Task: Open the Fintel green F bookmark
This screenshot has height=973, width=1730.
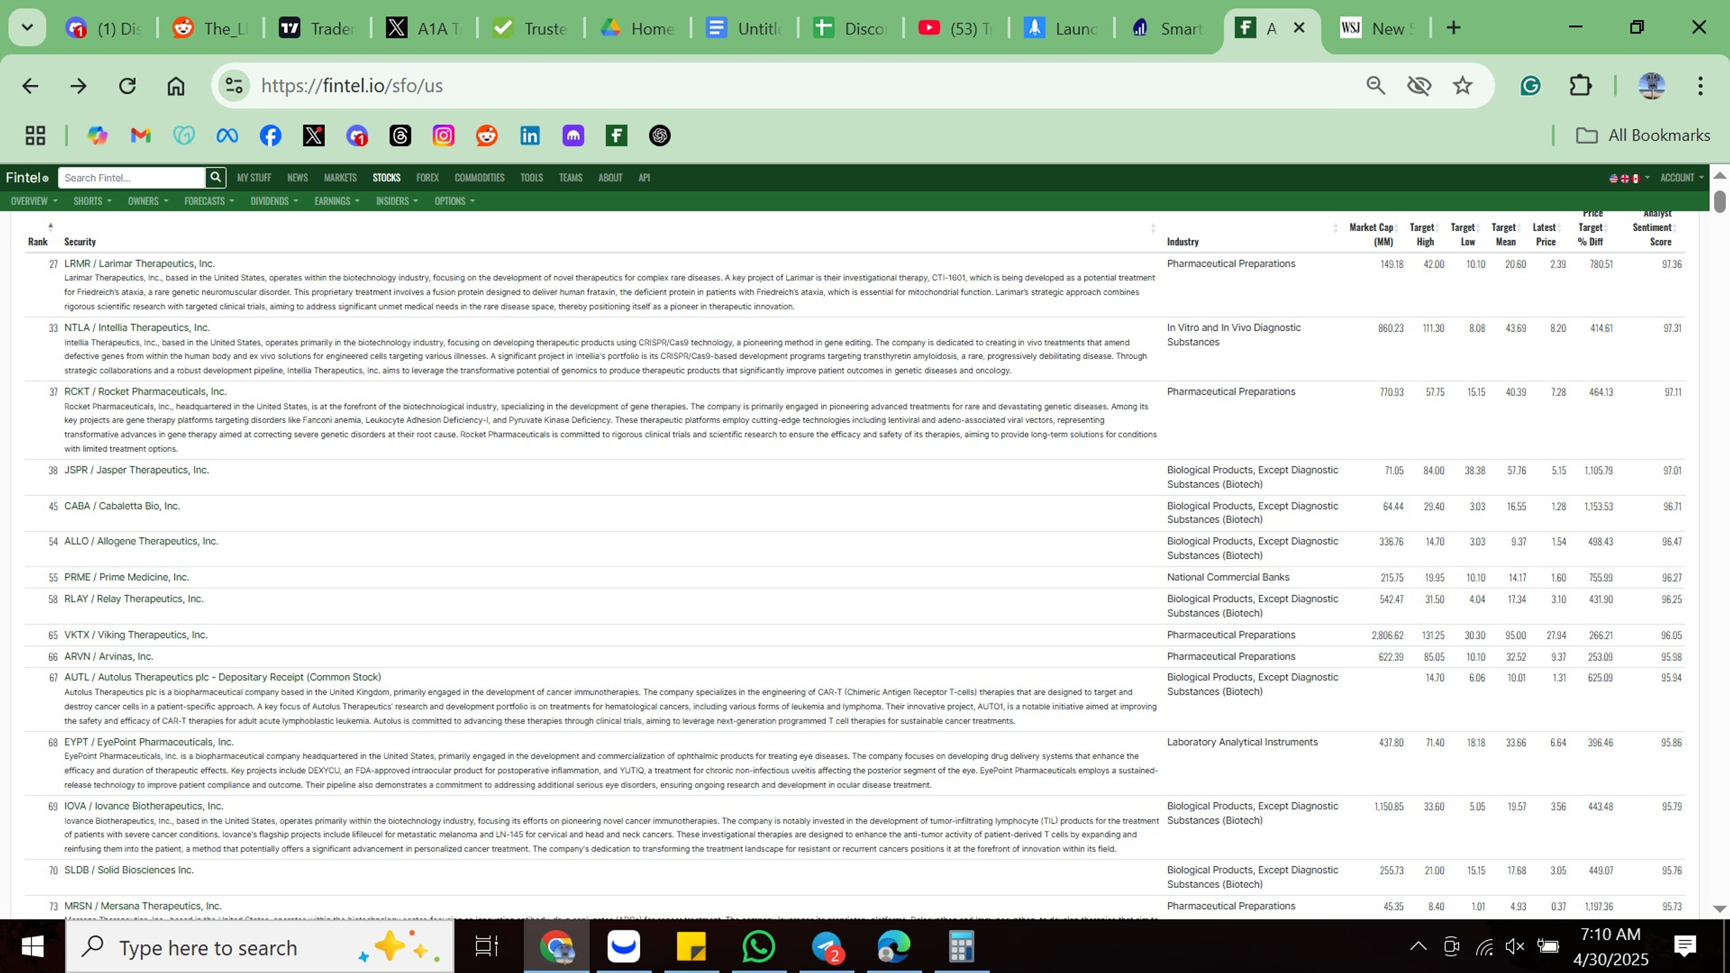Action: [616, 136]
